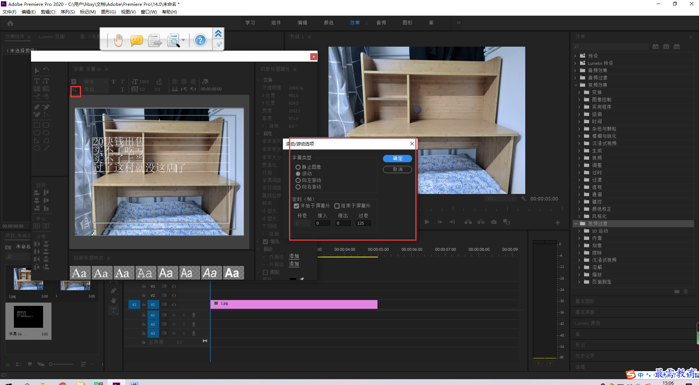Left-align text in title toolbar
The image size is (699, 385).
[175, 82]
